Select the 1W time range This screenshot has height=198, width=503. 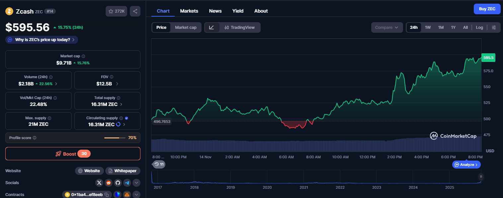pos(428,27)
